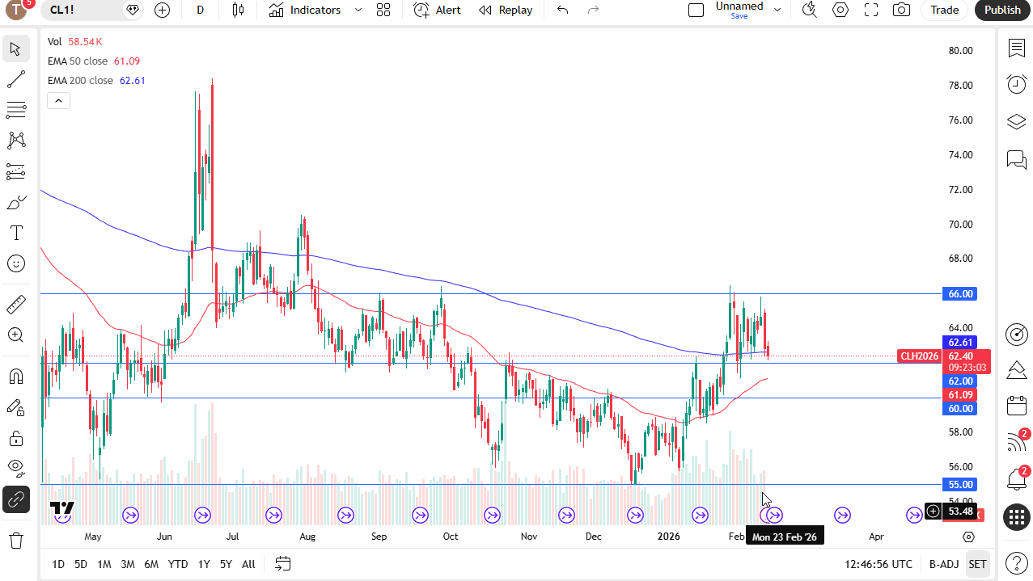This screenshot has height=581, width=1033.
Task: Toggle stay in drawing mode pencil-lock
Action: pyautogui.click(x=15, y=407)
